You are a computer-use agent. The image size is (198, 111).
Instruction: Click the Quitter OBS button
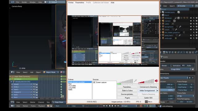click(148, 98)
